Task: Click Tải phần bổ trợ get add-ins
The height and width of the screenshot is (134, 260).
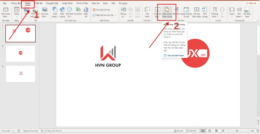Action: pyautogui.click(x=101, y=10)
